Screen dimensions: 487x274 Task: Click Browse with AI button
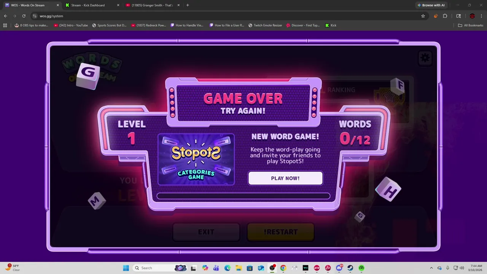(x=431, y=5)
